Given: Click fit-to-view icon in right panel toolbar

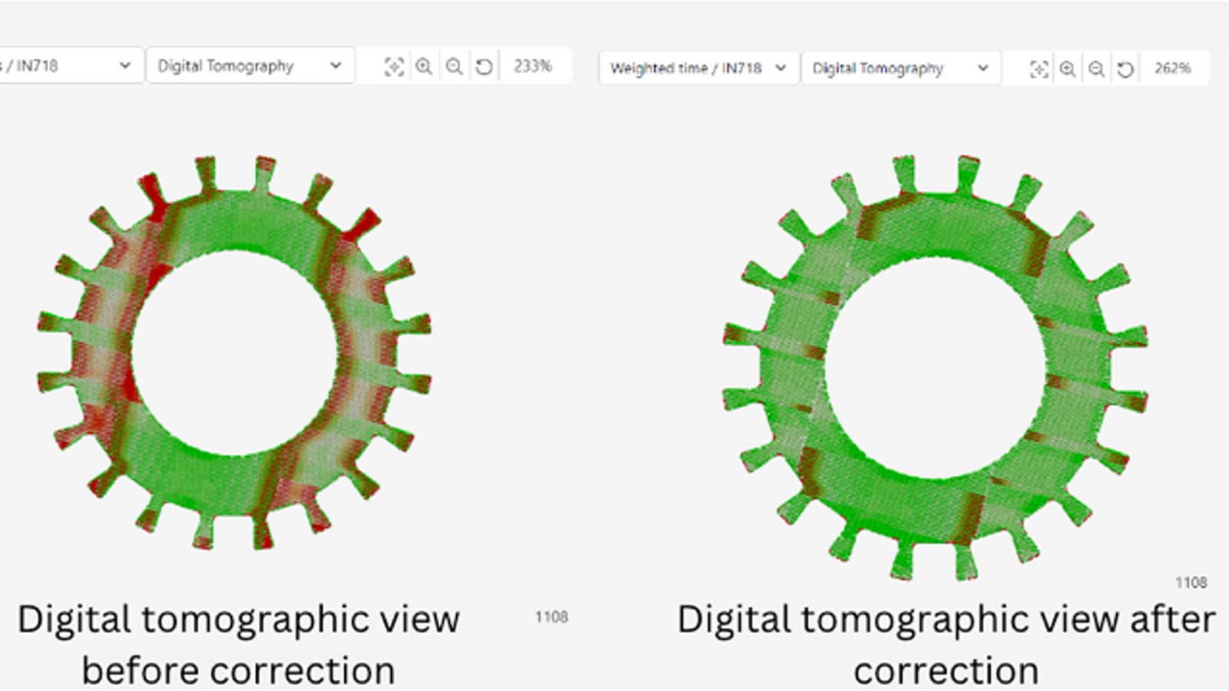Looking at the screenshot, I should [1039, 69].
